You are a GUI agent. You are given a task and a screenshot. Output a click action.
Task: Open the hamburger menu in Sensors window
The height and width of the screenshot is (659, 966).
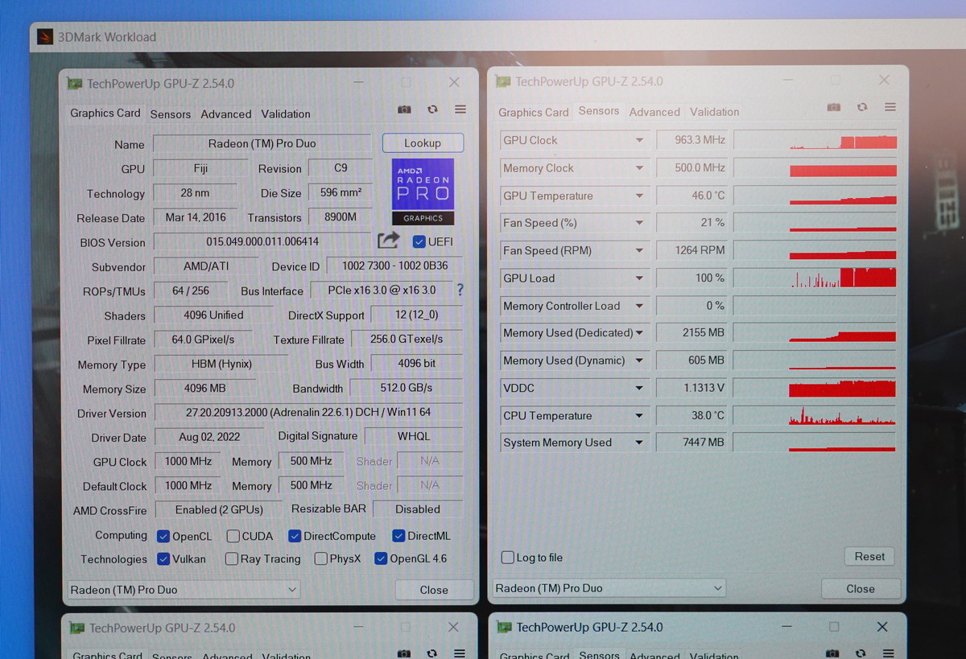(890, 107)
